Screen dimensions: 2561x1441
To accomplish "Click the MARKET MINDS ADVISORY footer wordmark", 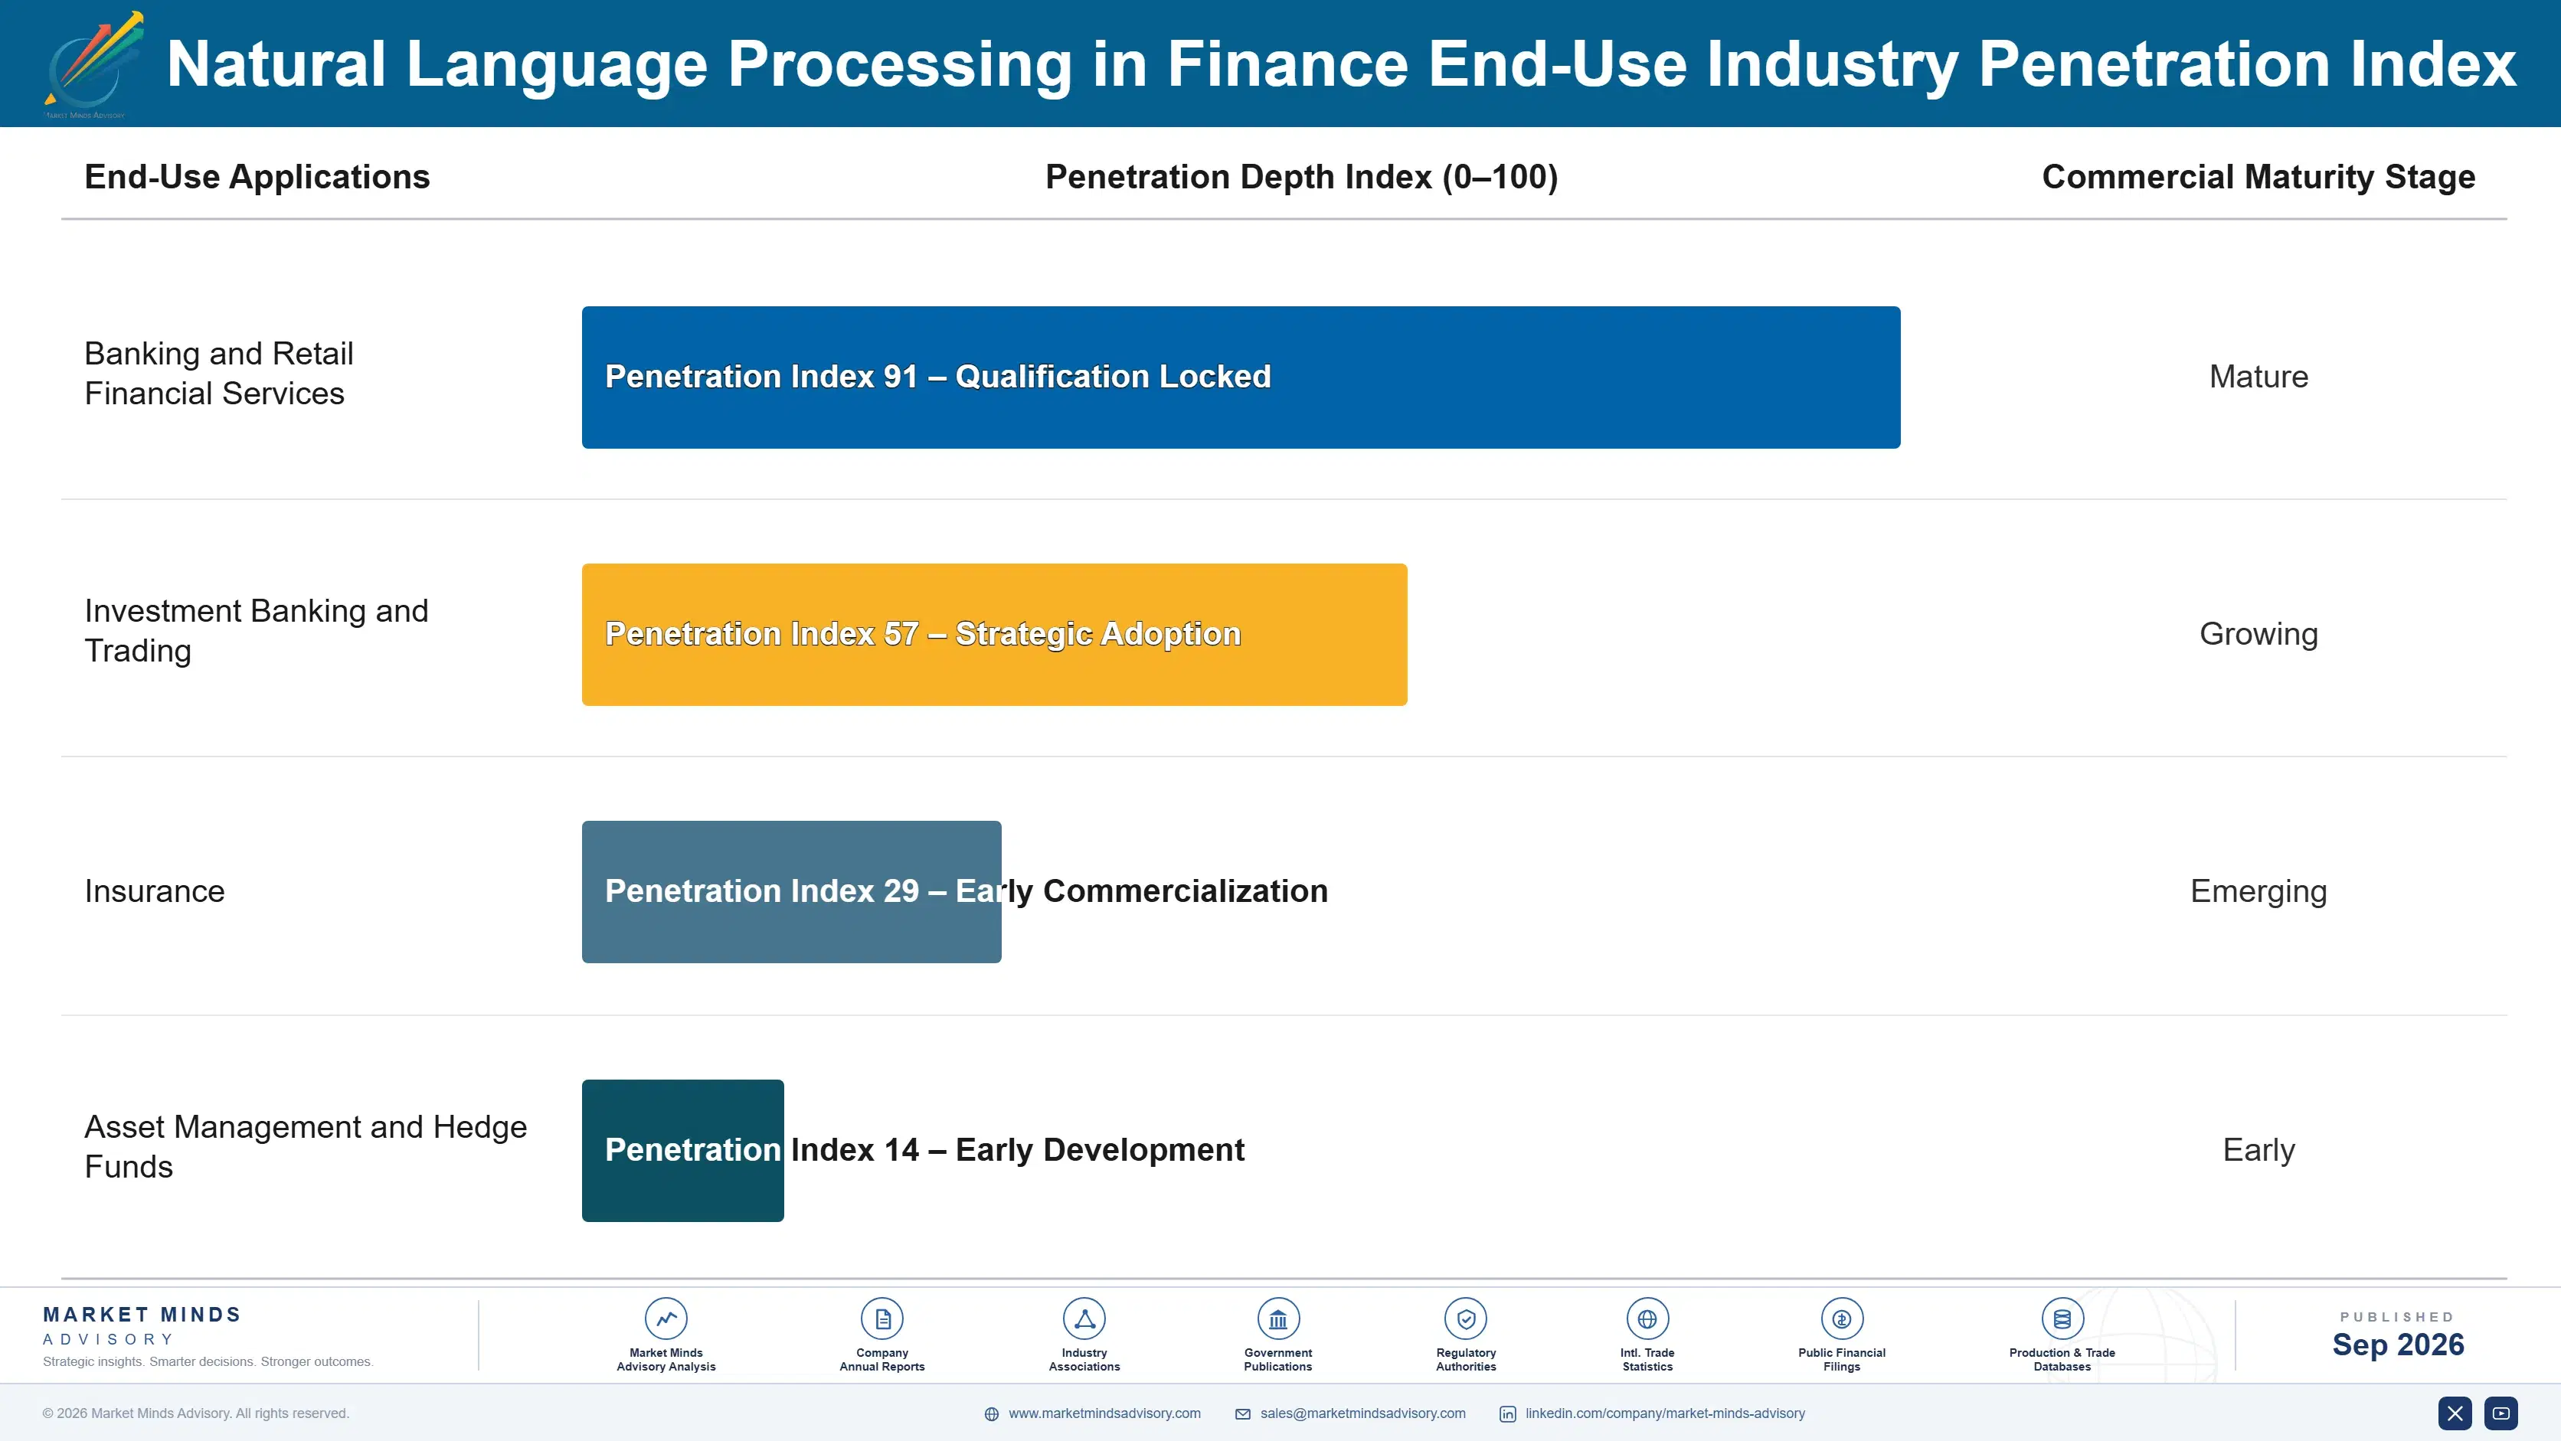I will 142,1325.
